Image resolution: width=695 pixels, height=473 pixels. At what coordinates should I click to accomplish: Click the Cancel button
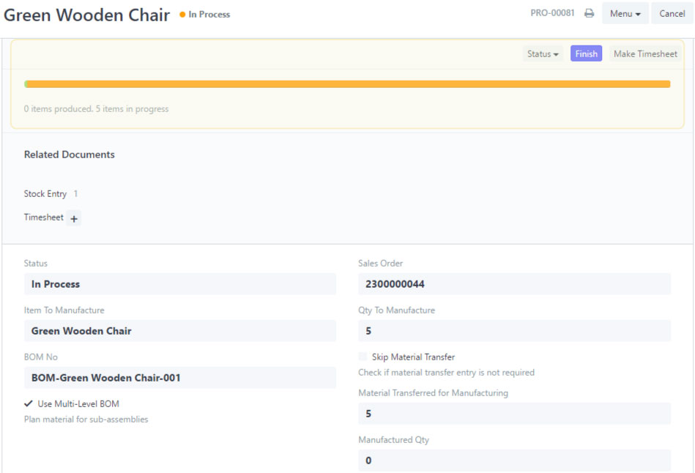pos(672,13)
